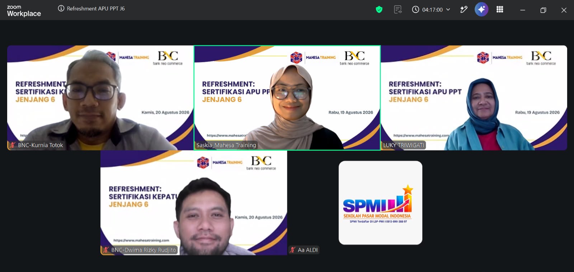Click the muted mic icon for Aa ALDI
Screen dimensions: 574x272
coord(293,250)
